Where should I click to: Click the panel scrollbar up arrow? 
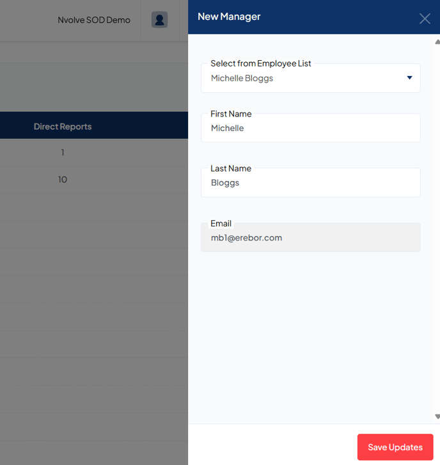[x=437, y=42]
